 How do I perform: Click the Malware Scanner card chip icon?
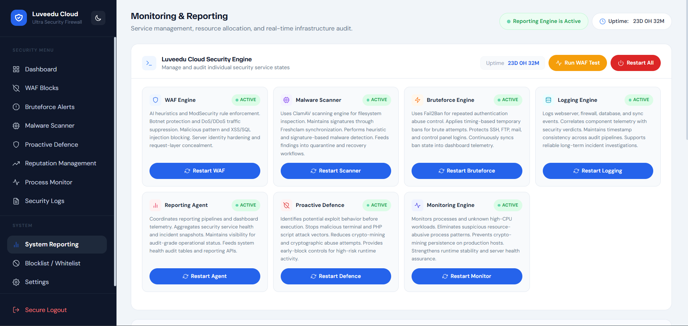point(286,100)
